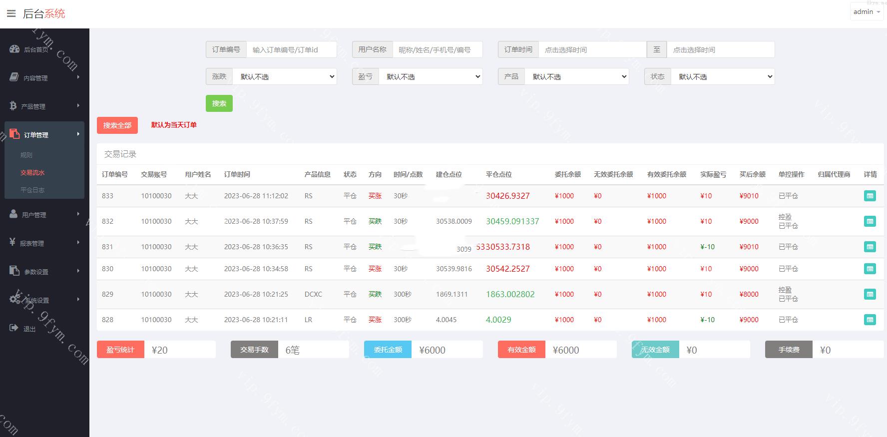This screenshot has width=887, height=437.
Task: Select 交易流水 submenu item
Action: click(32, 173)
